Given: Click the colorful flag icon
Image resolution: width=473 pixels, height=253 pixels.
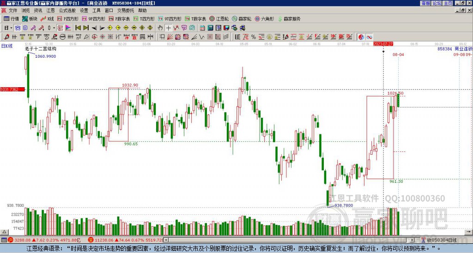Looking at the screenshot, I should tap(68, 28).
